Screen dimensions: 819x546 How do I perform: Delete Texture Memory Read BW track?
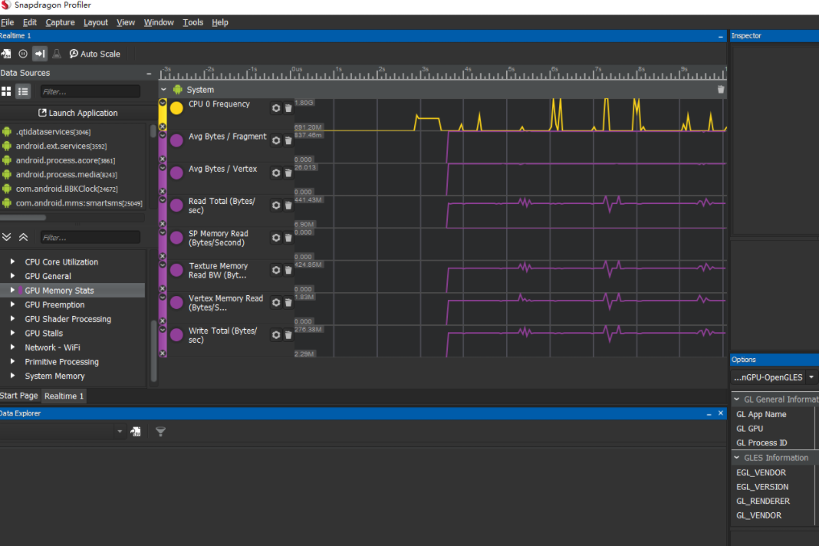pyautogui.click(x=288, y=270)
